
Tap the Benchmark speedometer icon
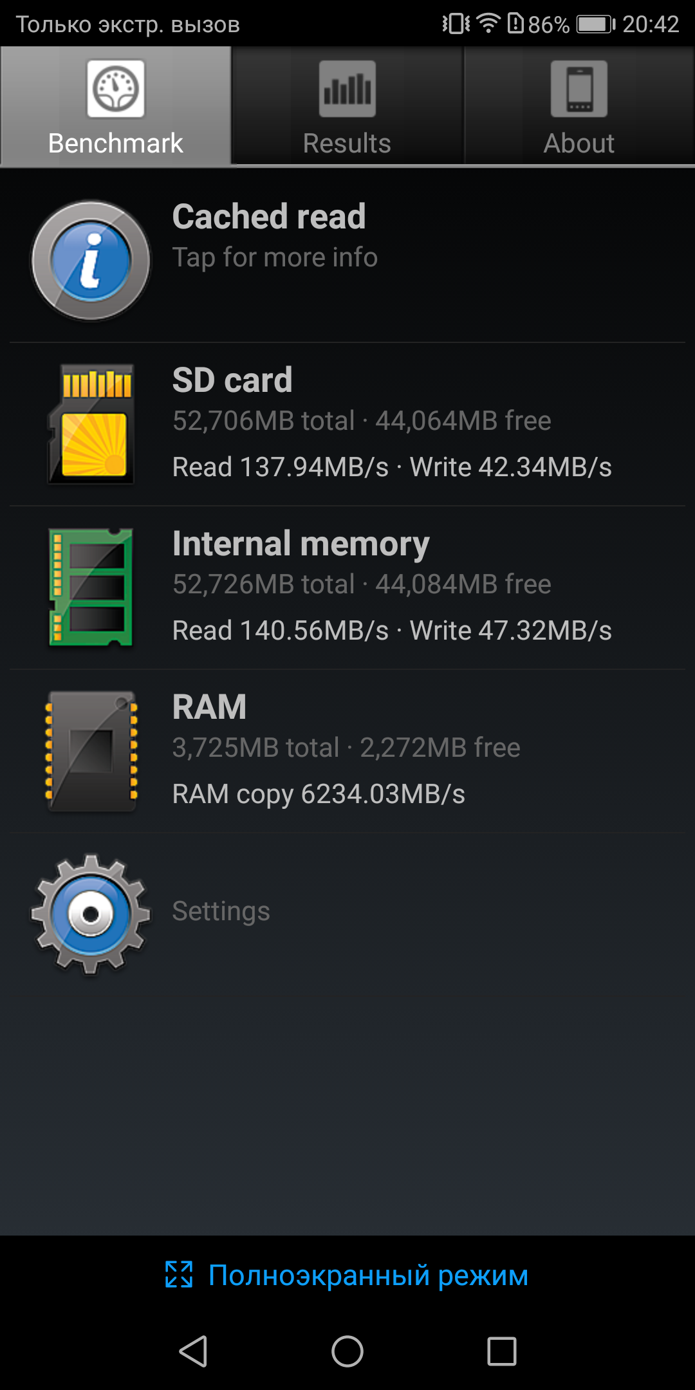coord(116,89)
